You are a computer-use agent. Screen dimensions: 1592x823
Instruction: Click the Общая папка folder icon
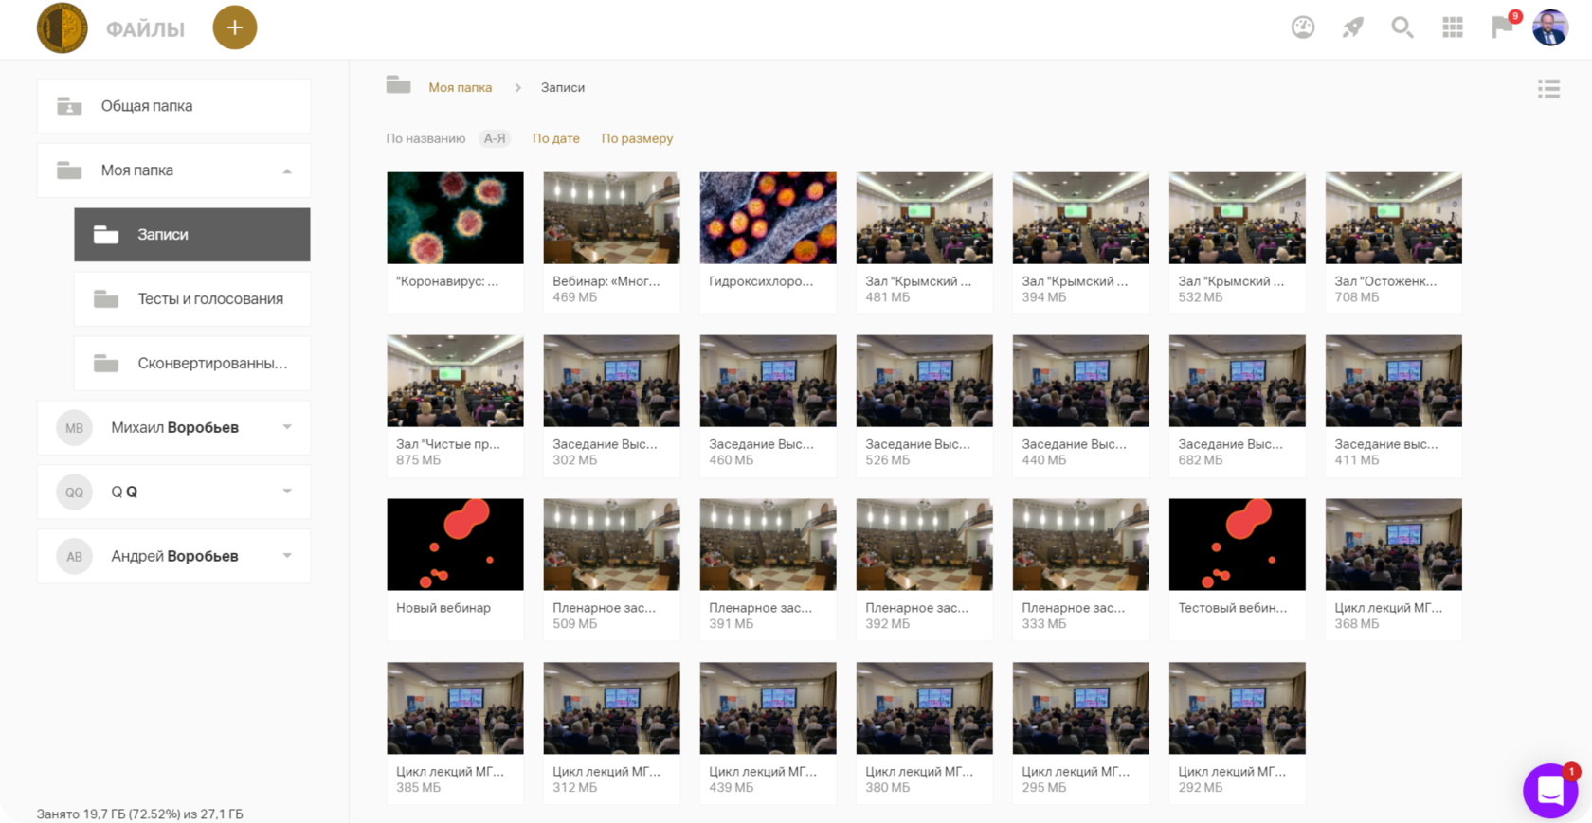[x=69, y=106]
